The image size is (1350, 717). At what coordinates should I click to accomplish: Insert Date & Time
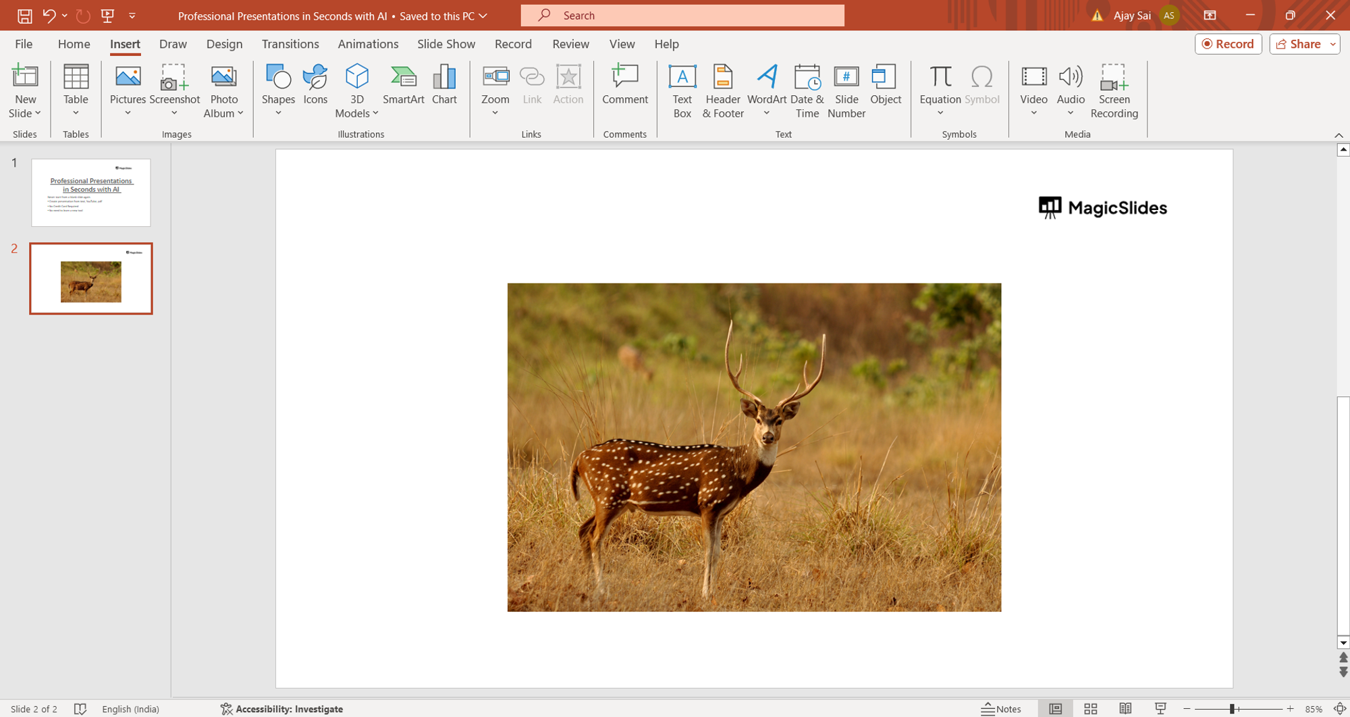807,91
